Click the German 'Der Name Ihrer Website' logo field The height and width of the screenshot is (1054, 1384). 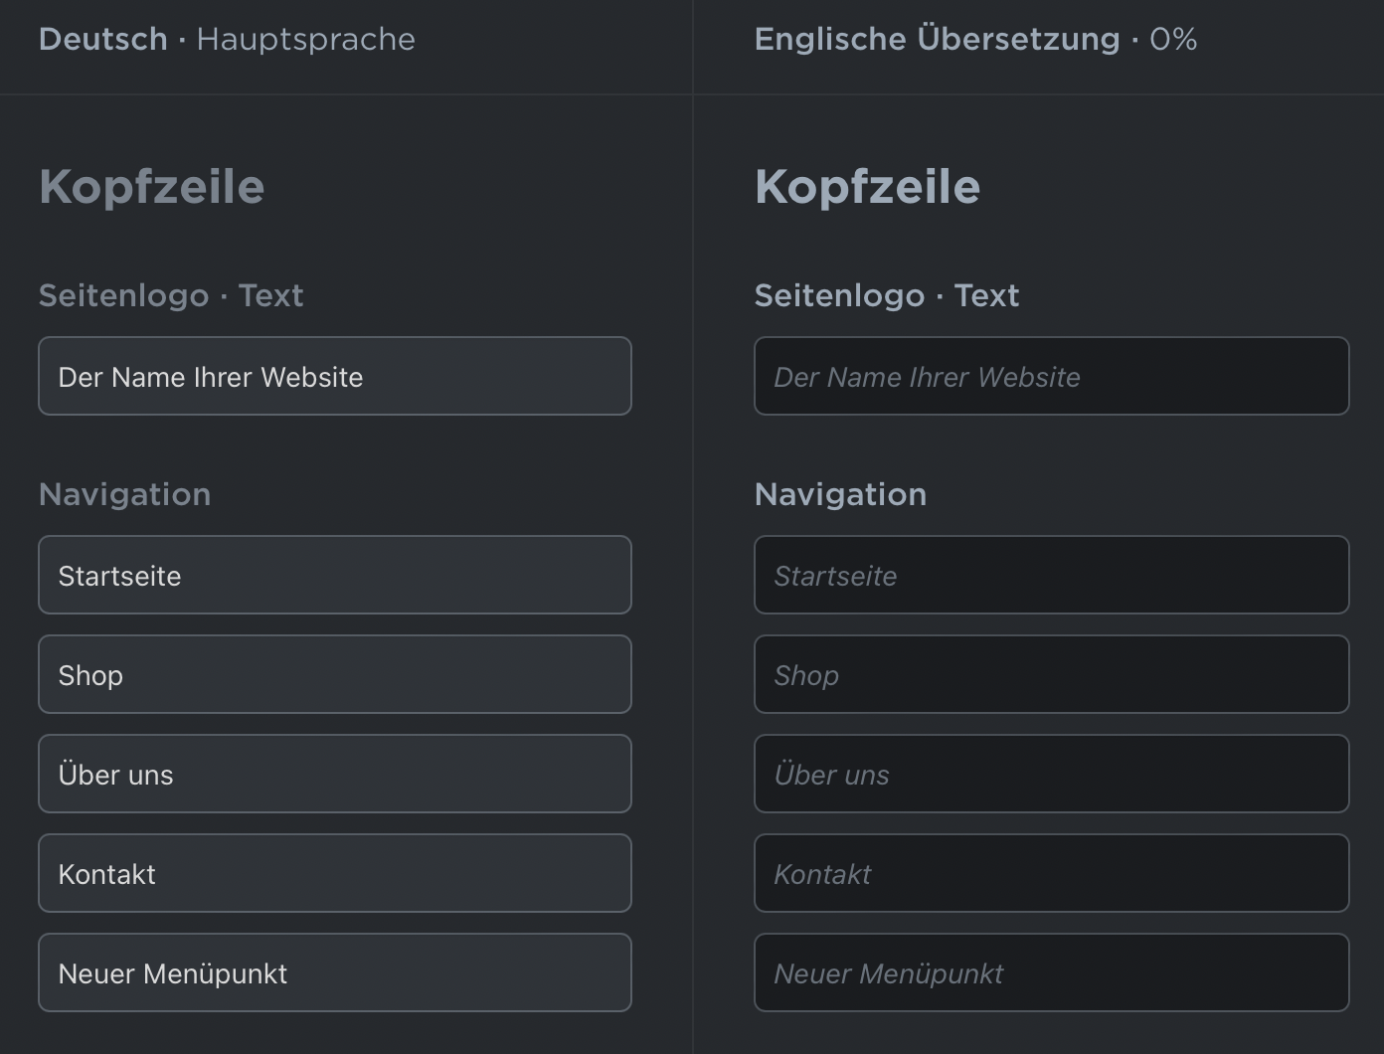coord(335,376)
